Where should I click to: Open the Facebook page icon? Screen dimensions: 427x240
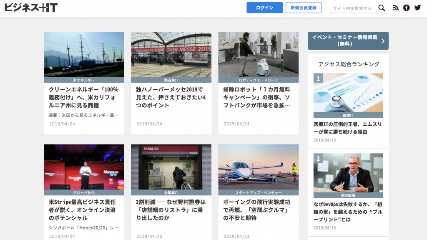(x=406, y=8)
